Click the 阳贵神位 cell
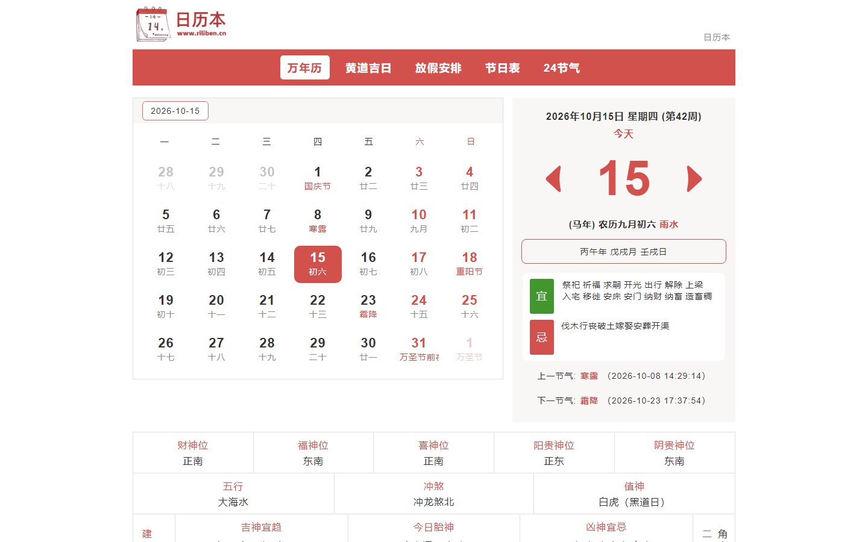Image resolution: width=868 pixels, height=542 pixels. (x=554, y=453)
